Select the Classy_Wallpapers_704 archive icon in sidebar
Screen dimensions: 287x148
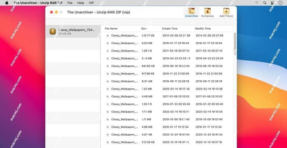click(53, 31)
